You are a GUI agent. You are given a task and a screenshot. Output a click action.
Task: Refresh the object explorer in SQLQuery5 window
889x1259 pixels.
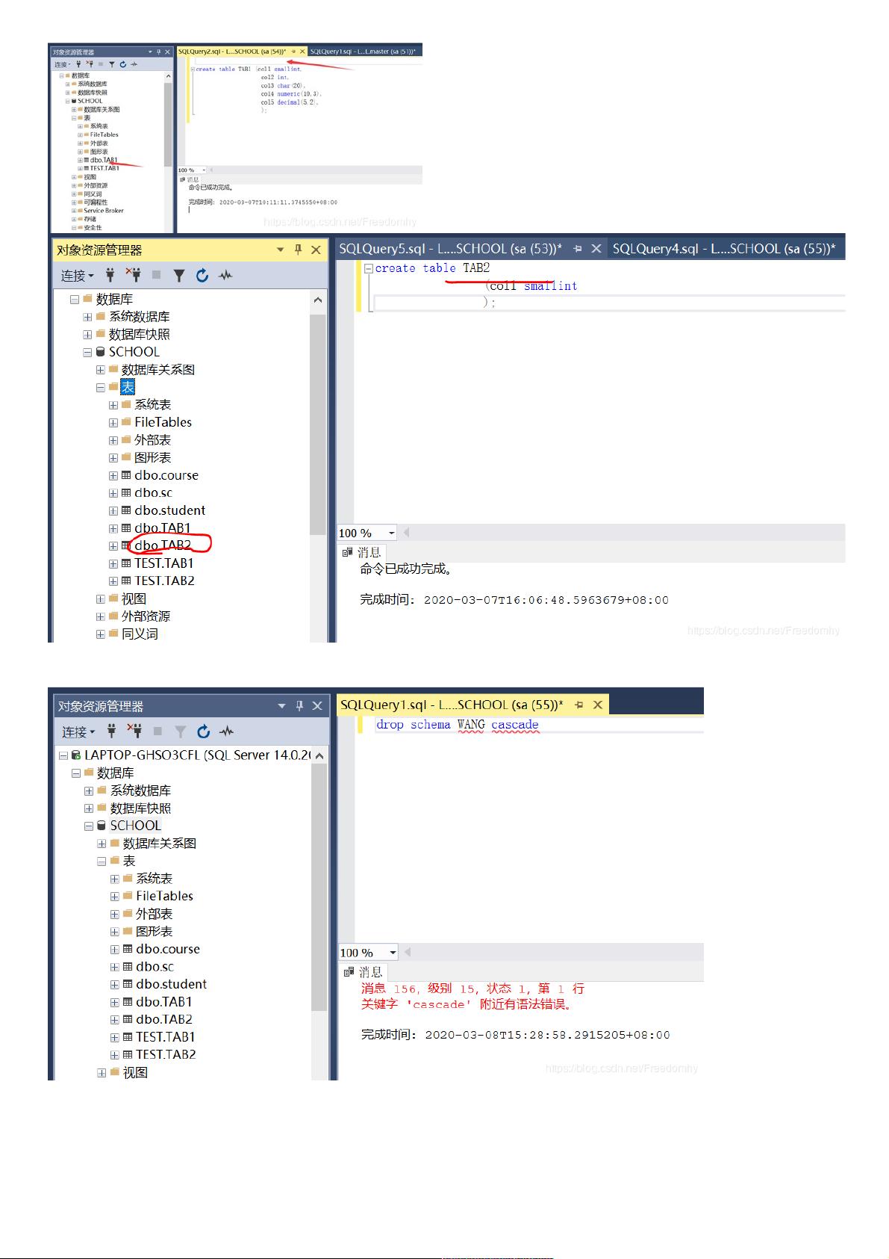point(202,275)
